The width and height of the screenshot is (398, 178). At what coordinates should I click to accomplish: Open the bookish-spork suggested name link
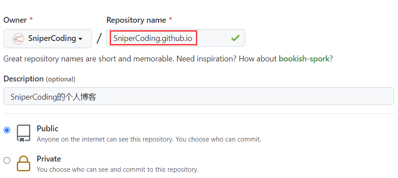tap(304, 59)
